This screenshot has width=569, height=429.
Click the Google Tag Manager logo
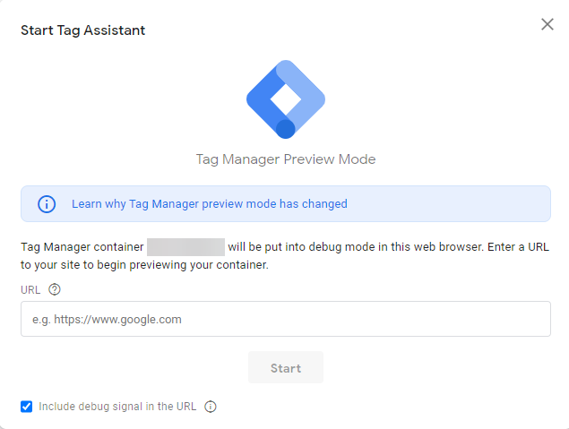[x=286, y=99]
